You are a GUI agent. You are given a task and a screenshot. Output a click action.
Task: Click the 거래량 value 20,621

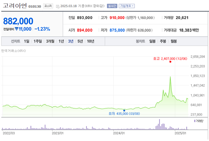(x=182, y=18)
